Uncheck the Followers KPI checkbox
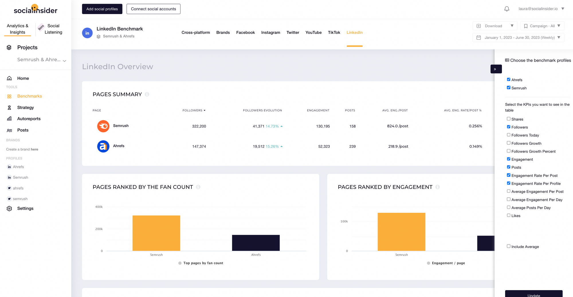Image resolution: width=573 pixels, height=297 pixels. point(509,127)
